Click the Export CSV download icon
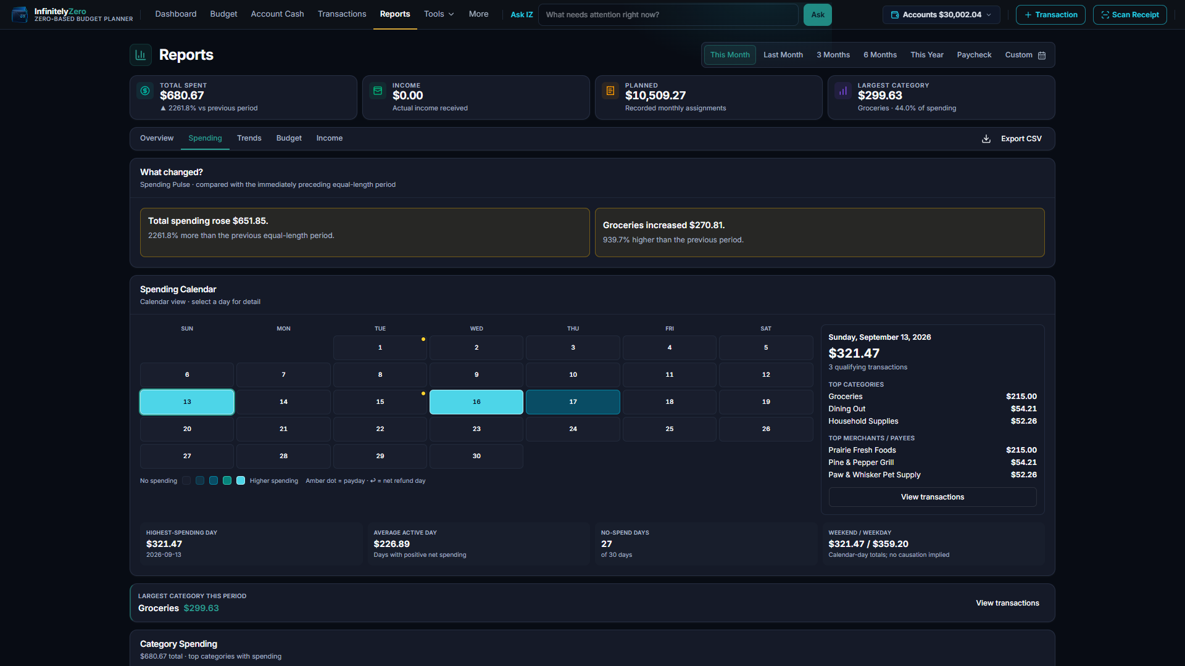 point(986,139)
